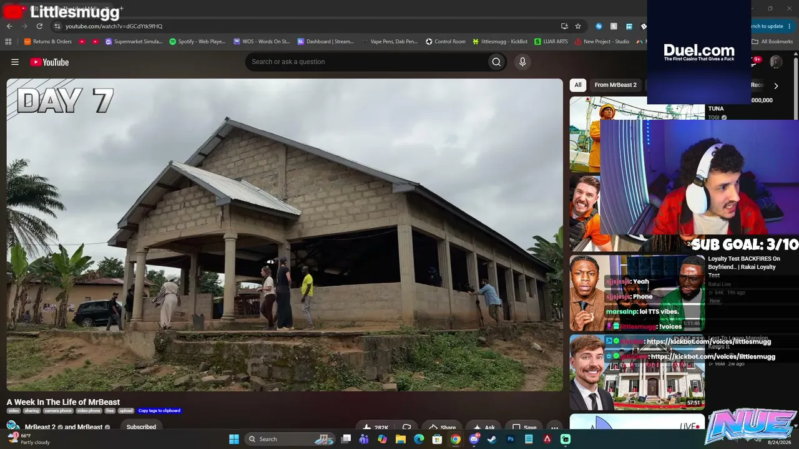Open Discord from the taskbar
The image size is (799, 449).
pyautogui.click(x=474, y=439)
